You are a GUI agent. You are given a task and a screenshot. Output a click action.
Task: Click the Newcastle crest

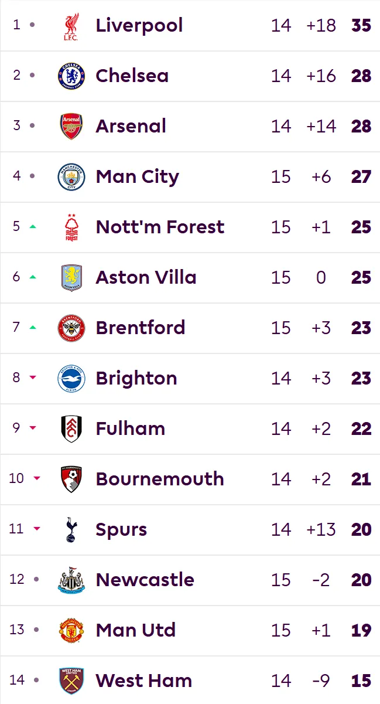(71, 580)
